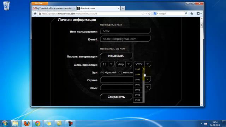Open the olive notes taskbar icon
Viewport: 226px width, 127px height.
pyautogui.click(x=59, y=123)
